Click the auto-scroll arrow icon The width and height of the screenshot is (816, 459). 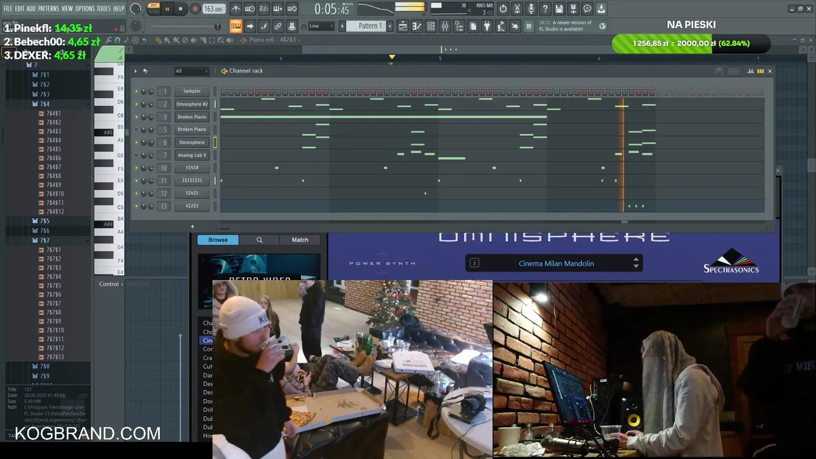pyautogui.click(x=250, y=26)
